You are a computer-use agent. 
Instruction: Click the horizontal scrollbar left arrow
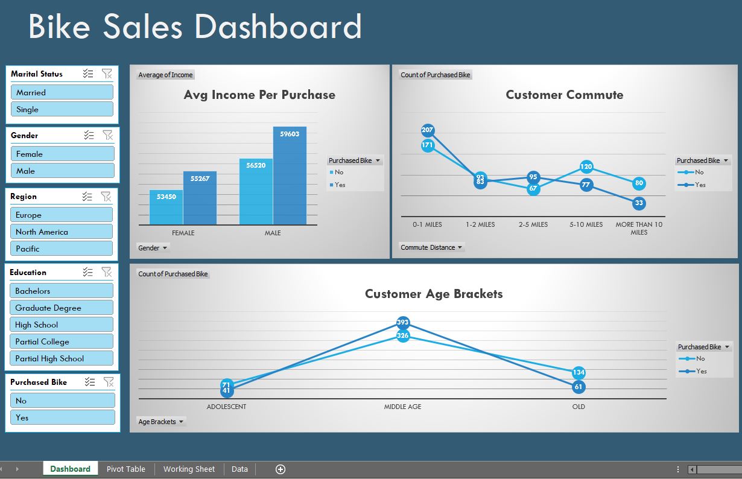[x=692, y=469]
